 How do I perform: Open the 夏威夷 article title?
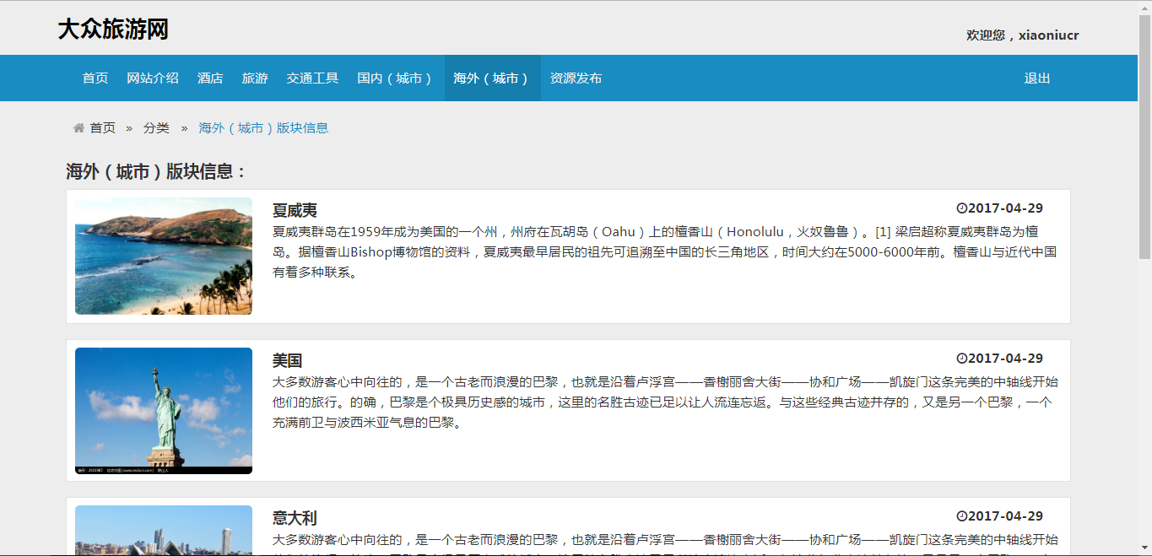tap(295, 211)
